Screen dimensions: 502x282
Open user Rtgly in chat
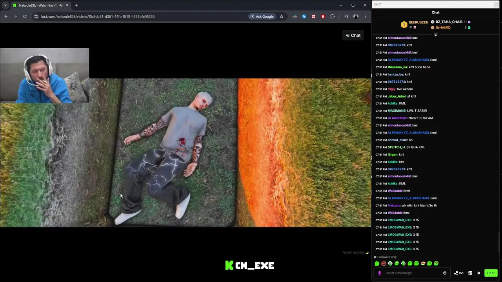point(391,89)
